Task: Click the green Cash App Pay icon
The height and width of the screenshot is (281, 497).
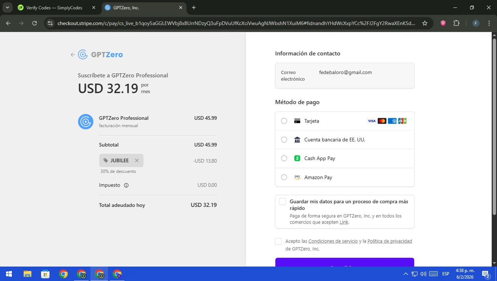Action: (x=297, y=158)
